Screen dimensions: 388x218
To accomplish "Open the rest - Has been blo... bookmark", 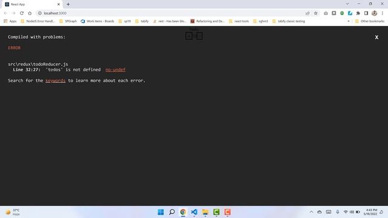I will (x=170, y=21).
